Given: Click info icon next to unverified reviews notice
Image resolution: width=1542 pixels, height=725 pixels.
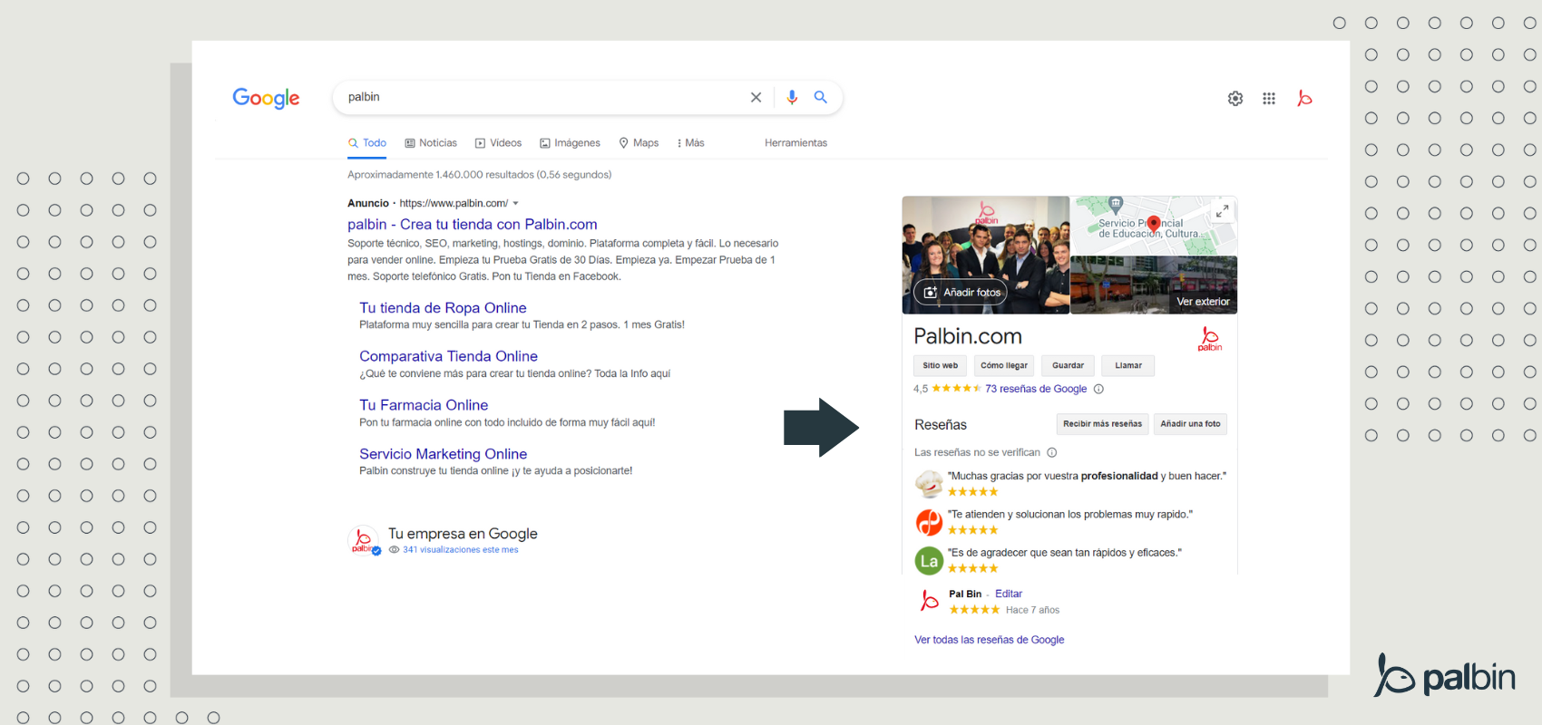Looking at the screenshot, I should point(1052,453).
